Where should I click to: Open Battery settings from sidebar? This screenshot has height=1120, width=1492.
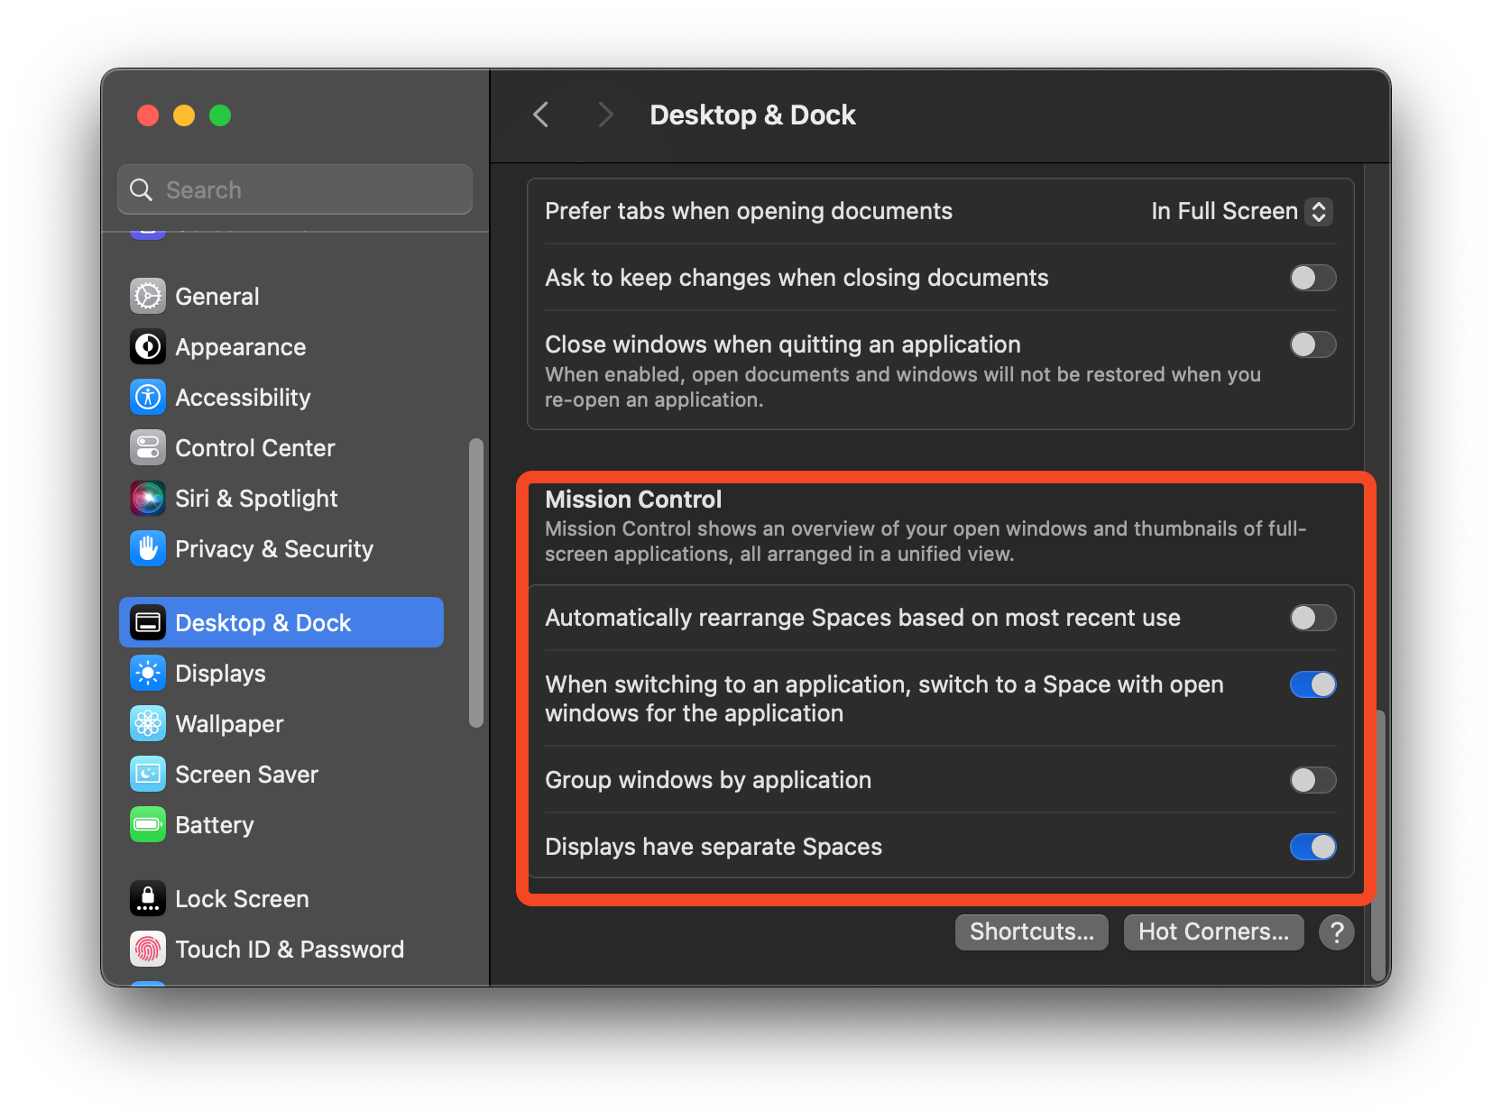(214, 824)
